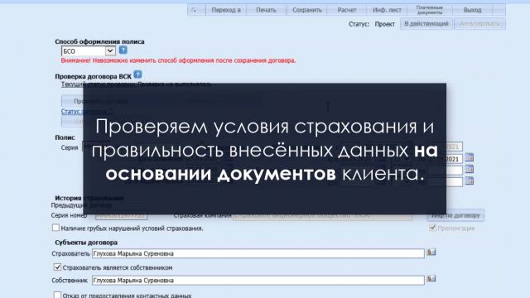
Task: Open the 'БСО' policy method dropdown
Action: [89, 51]
